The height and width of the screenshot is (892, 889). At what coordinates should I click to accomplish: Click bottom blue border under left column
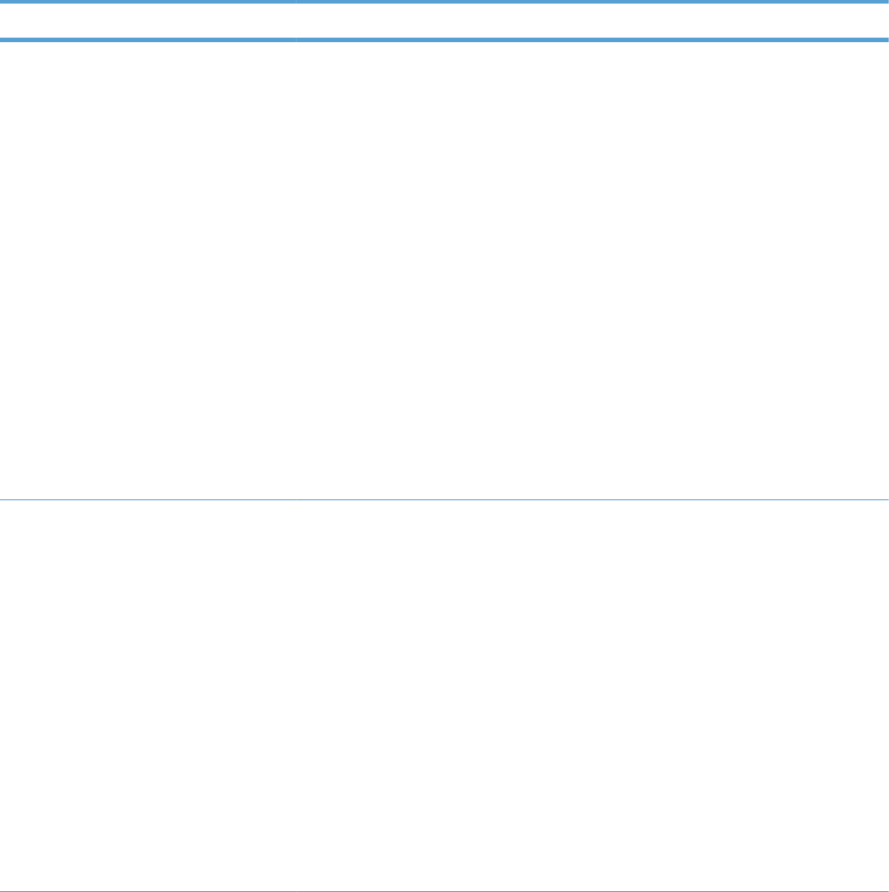pyautogui.click(x=147, y=890)
